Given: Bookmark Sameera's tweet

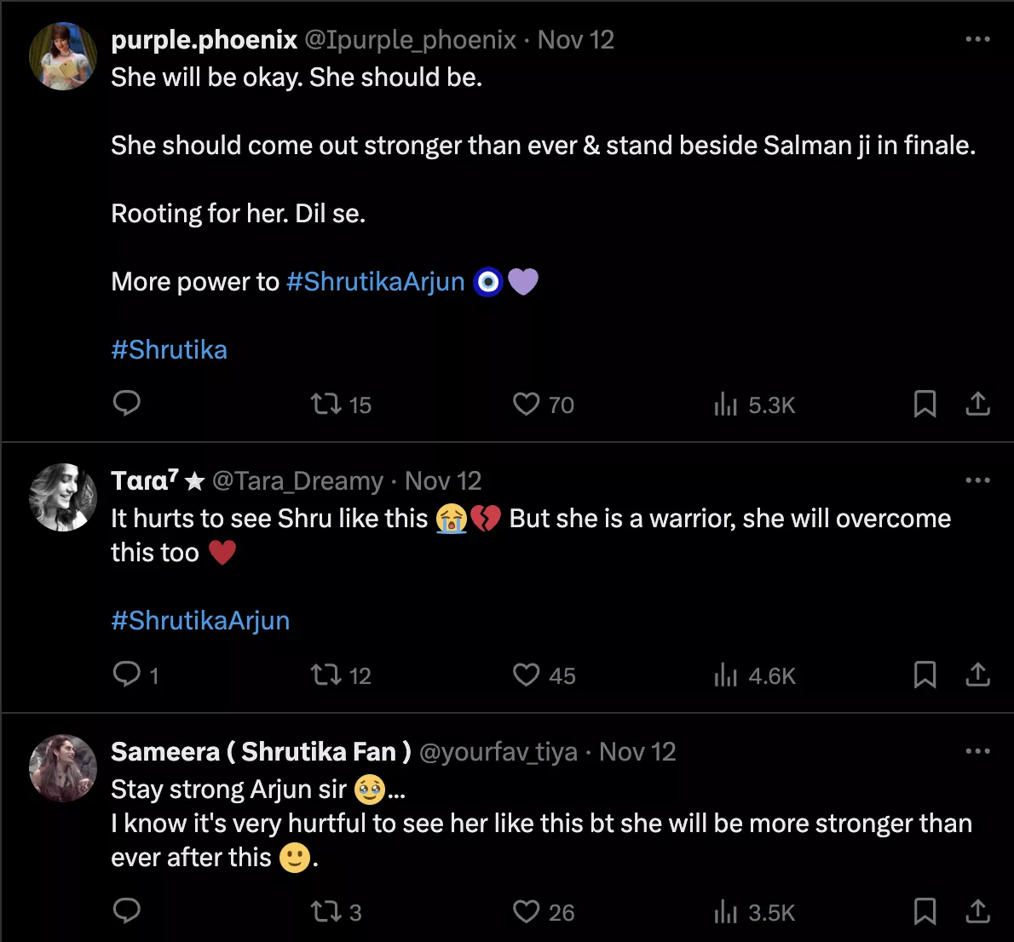Looking at the screenshot, I should (925, 911).
